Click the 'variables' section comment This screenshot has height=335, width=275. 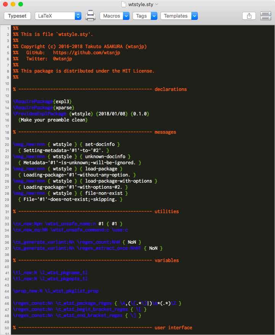pos(167,261)
